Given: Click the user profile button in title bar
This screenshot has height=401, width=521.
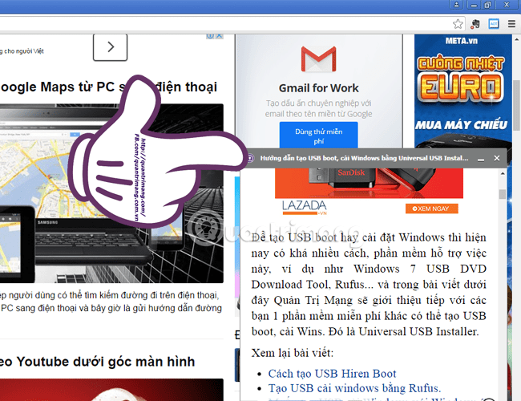Looking at the screenshot, I should click(457, 4).
